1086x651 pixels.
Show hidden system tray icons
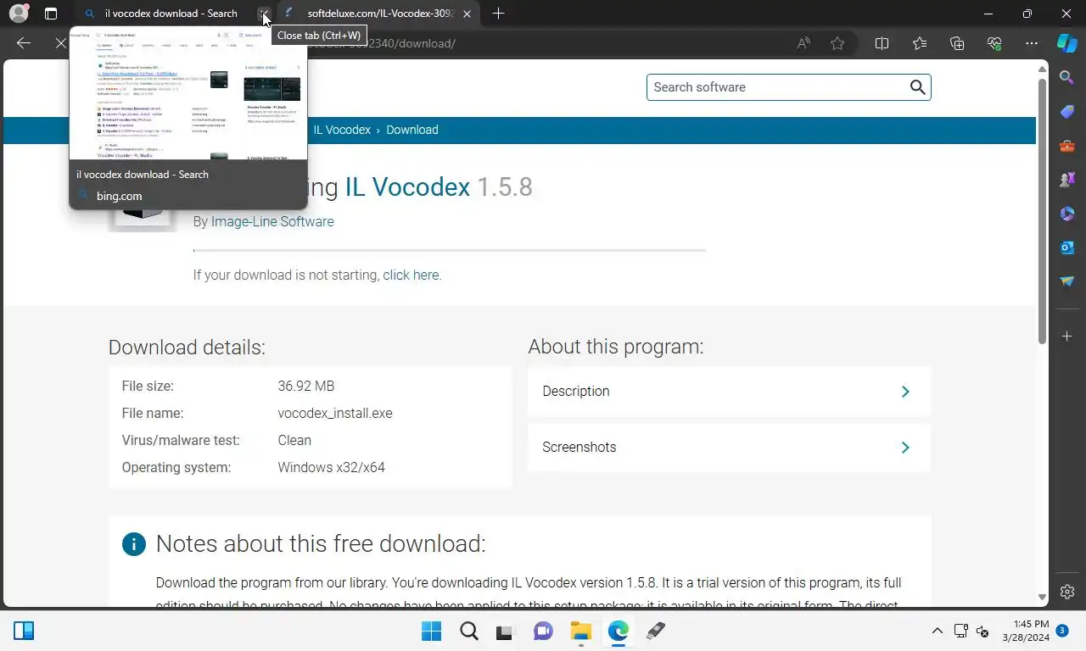(x=938, y=631)
